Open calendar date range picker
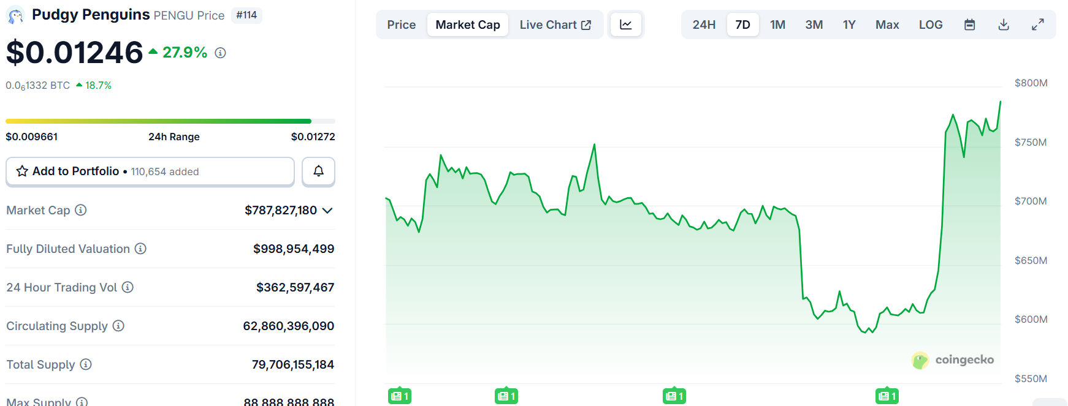 click(x=970, y=24)
